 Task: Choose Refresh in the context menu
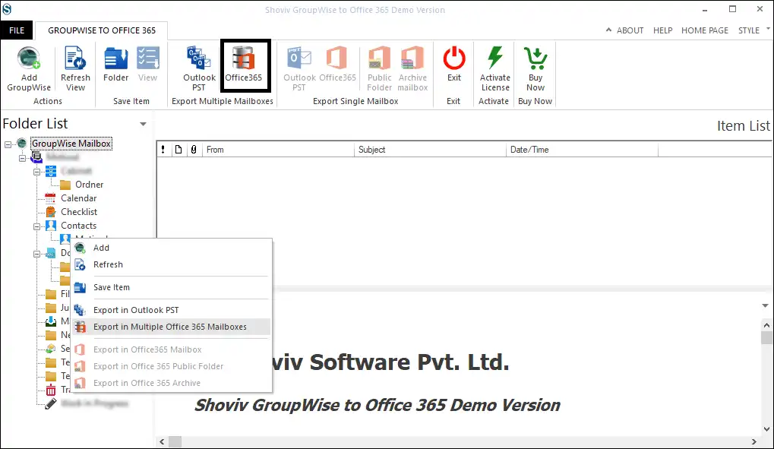coord(172,264)
